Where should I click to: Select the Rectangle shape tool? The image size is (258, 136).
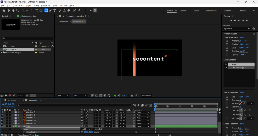(x=46, y=10)
